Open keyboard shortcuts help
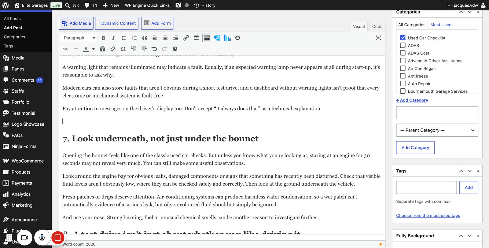 point(175,49)
